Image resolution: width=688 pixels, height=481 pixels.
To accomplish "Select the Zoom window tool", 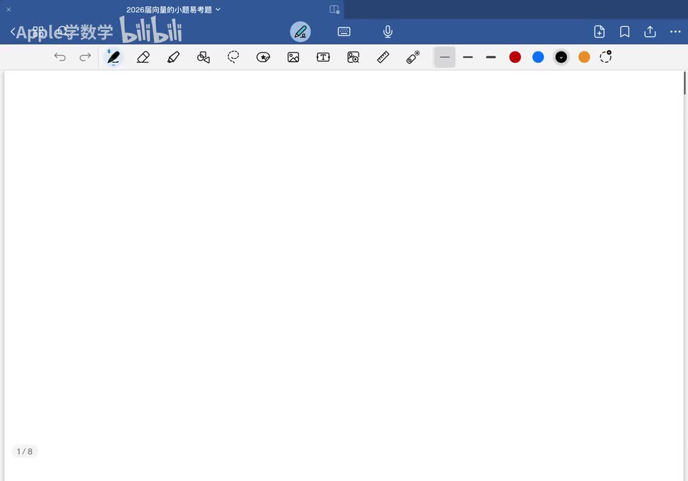I will click(353, 57).
